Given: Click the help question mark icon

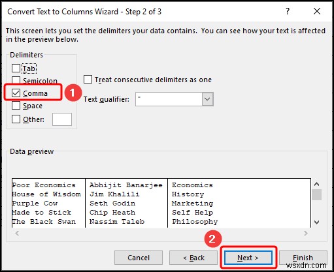Looking at the screenshot, I should point(288,11).
